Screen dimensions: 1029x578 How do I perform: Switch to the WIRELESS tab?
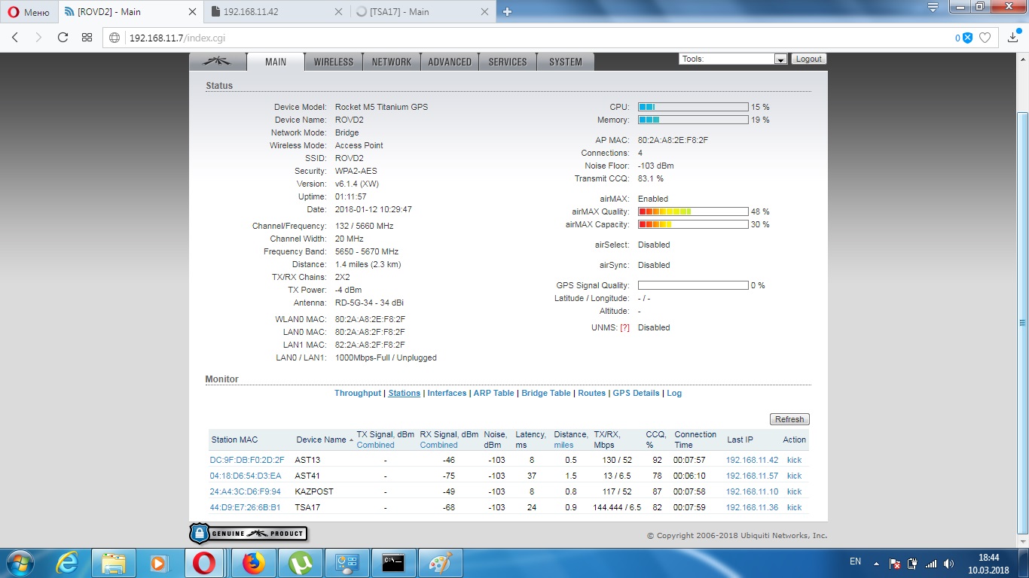pos(333,62)
